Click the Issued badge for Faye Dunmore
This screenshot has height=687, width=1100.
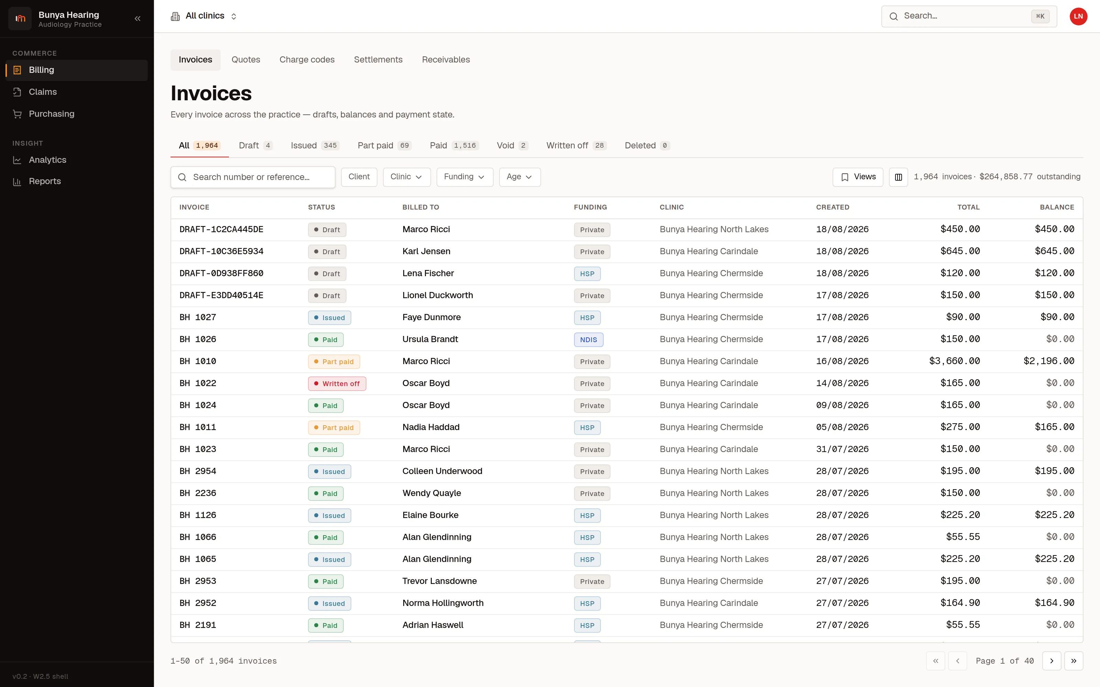click(330, 318)
